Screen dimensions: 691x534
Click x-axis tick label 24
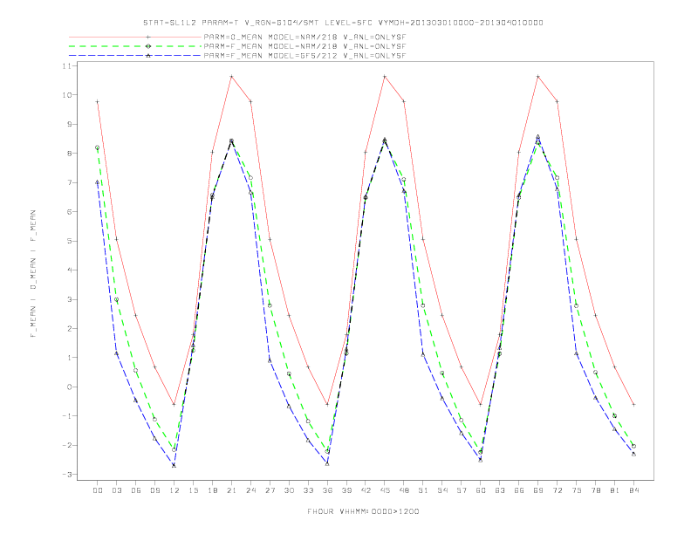(250, 490)
